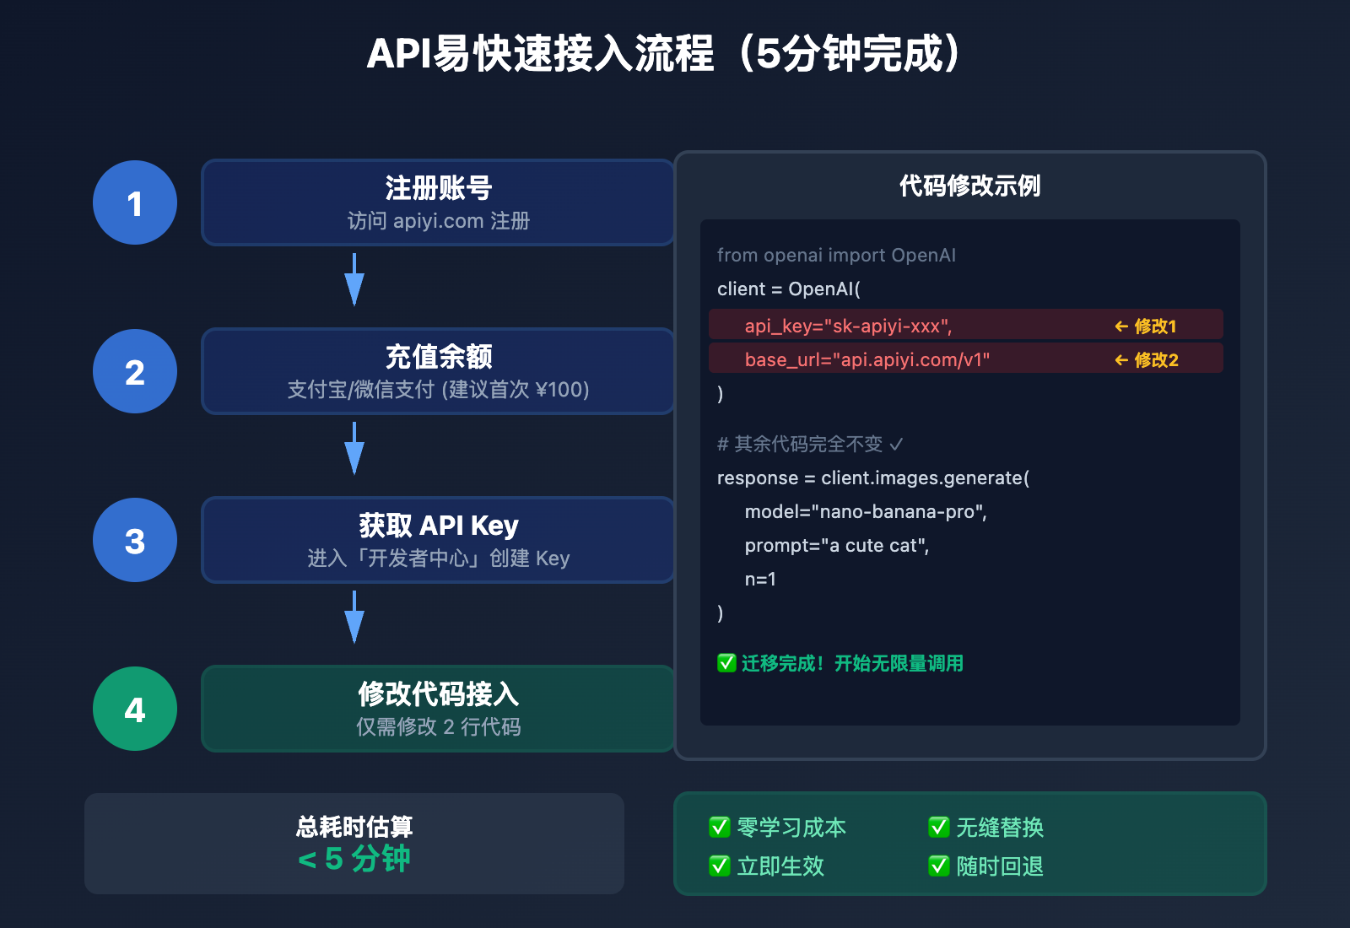Viewport: 1350px width, 928px height.
Task: Click the < 5 分钟 progress estimate
Action: pos(354,859)
